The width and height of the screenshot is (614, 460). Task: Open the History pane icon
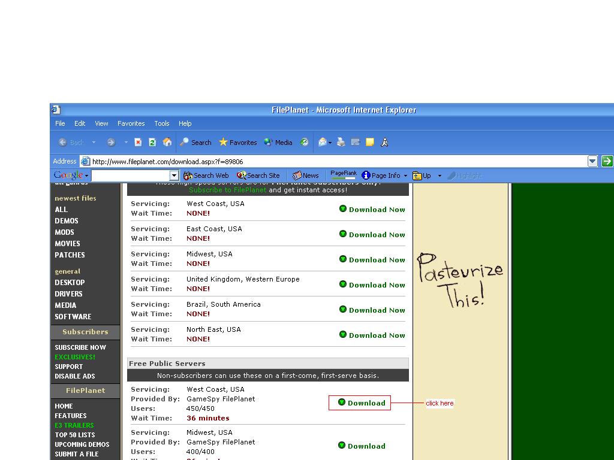tap(304, 143)
